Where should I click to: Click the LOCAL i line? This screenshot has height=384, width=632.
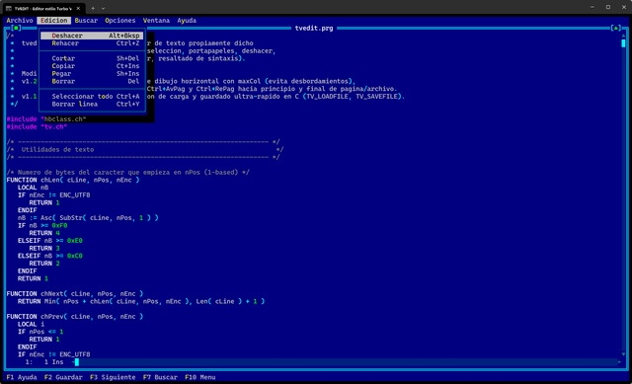click(x=31, y=324)
